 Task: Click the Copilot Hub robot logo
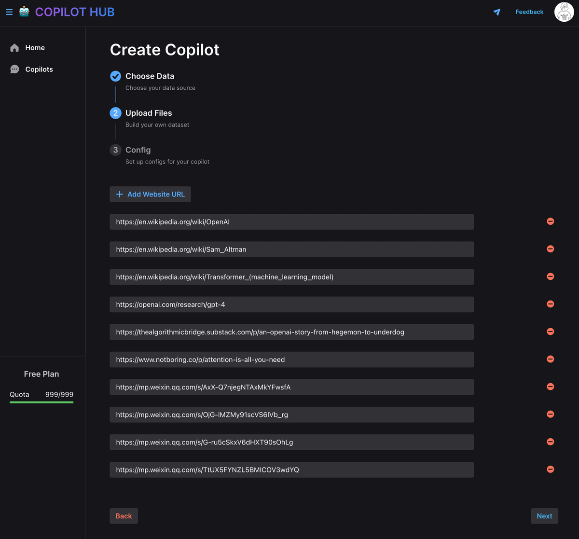(24, 12)
